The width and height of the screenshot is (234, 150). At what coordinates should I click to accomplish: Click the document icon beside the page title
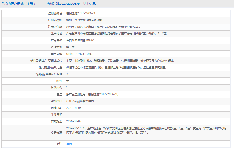click(x=3, y=4)
